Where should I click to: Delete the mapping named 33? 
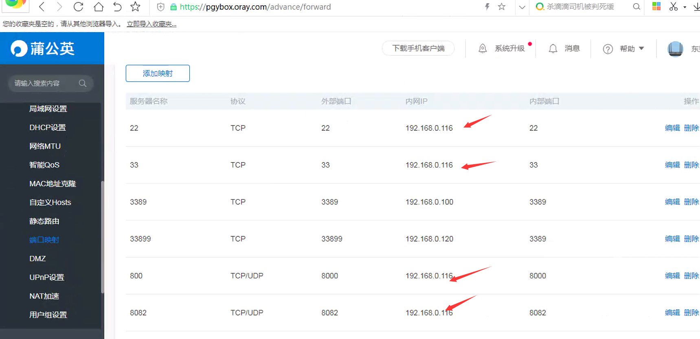691,165
